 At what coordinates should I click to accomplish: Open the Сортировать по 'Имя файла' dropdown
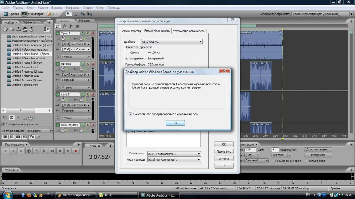pyautogui.click(x=39, y=131)
